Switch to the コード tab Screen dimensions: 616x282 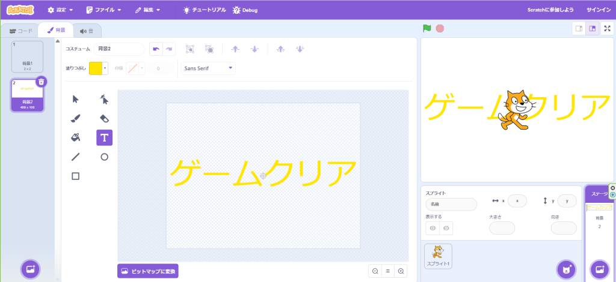coord(20,31)
